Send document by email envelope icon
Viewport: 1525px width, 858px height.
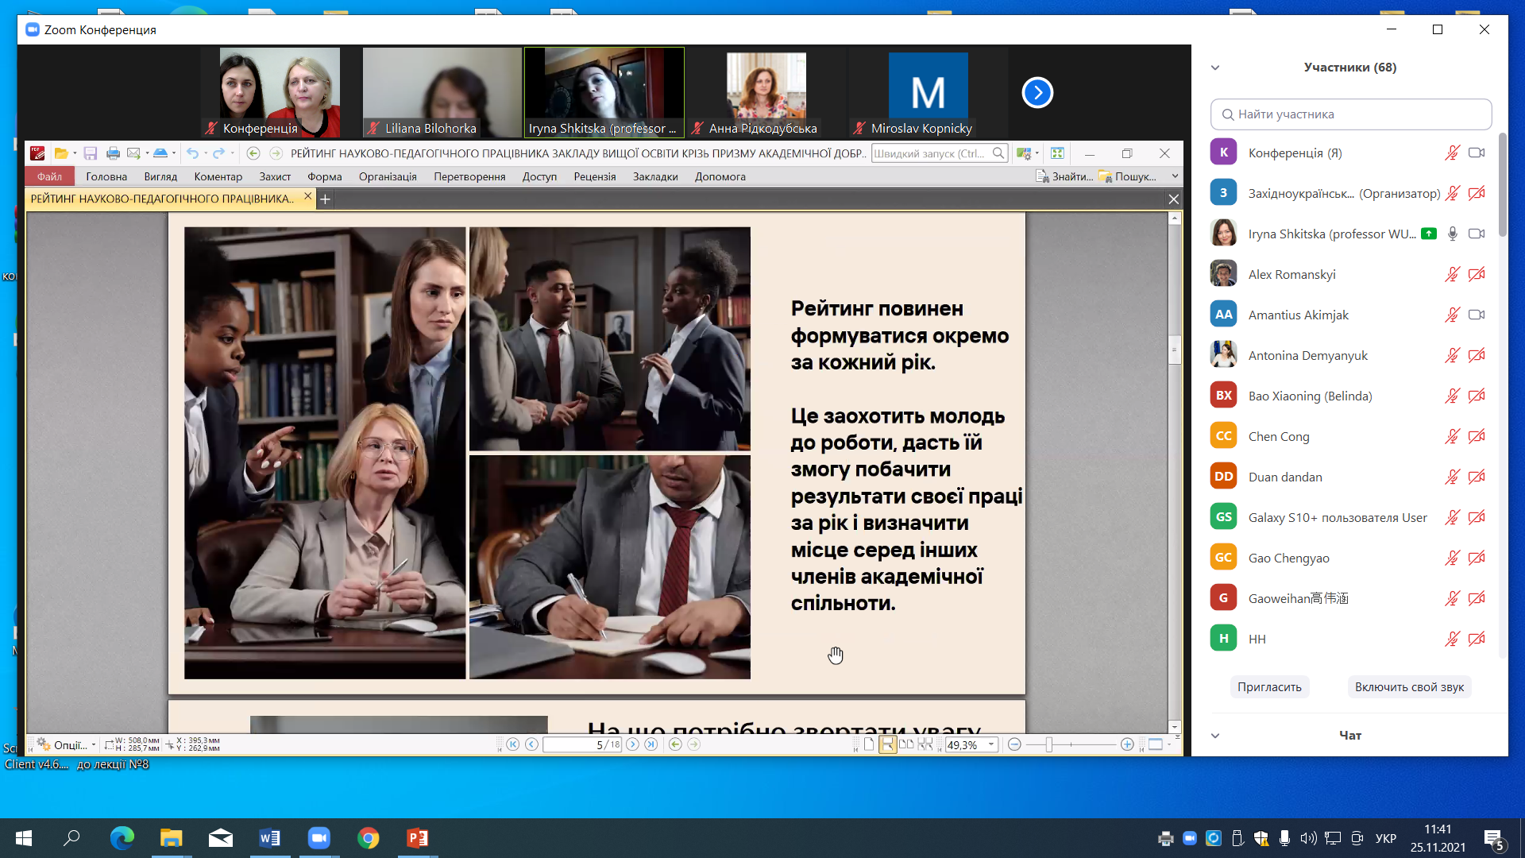coord(133,153)
